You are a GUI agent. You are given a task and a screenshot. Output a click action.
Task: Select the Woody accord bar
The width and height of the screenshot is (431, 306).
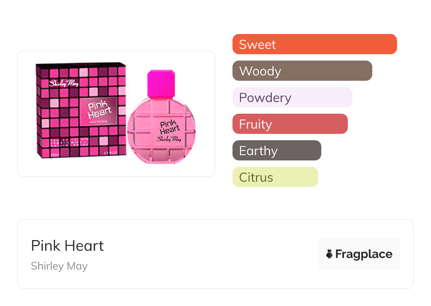coord(302,71)
